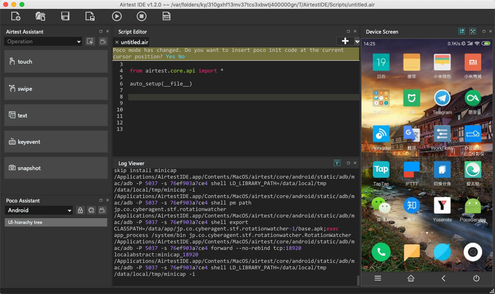Toggle the Poco lock icon

click(x=80, y=210)
